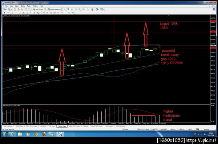218x144 pixels.
Task: Open the Charts menu
Action: pyautogui.click(x=23, y=6)
